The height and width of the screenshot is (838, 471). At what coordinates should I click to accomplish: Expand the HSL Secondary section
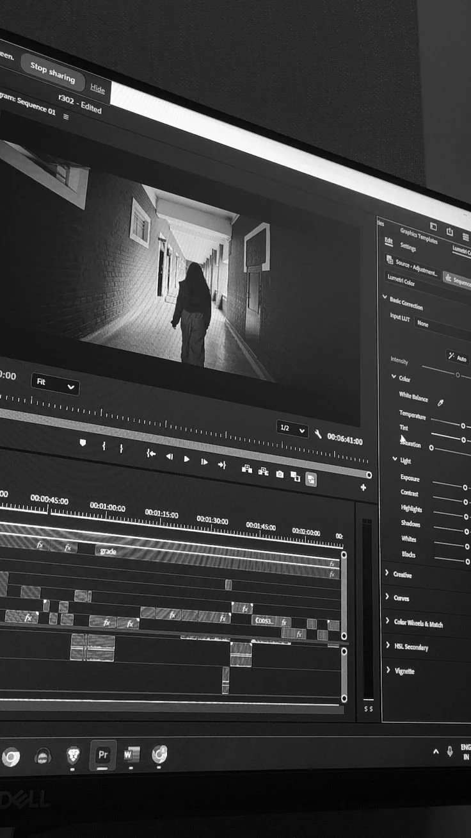(388, 646)
